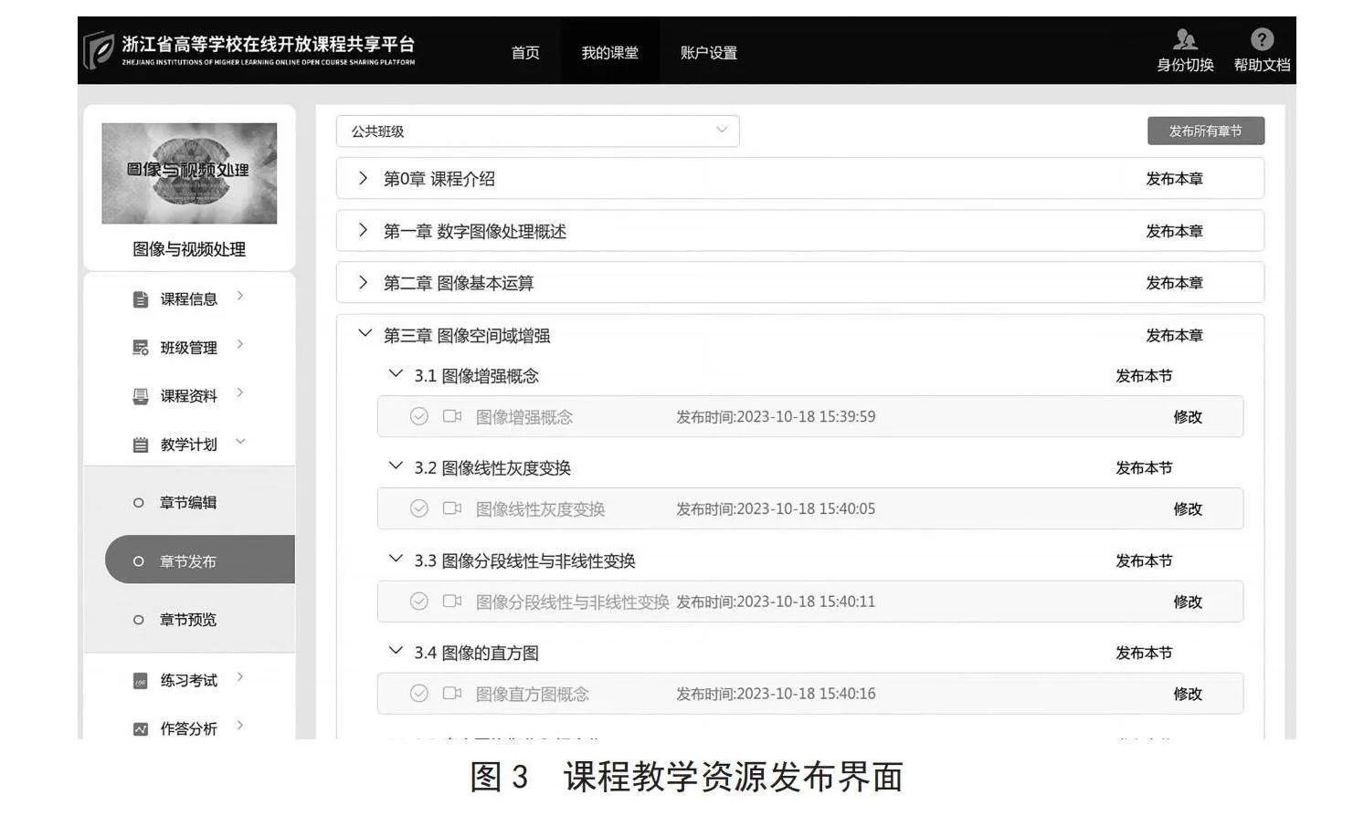Collapse section 3.4 图像的直方图 chevron
This screenshot has width=1364, height=816.
pyautogui.click(x=396, y=650)
